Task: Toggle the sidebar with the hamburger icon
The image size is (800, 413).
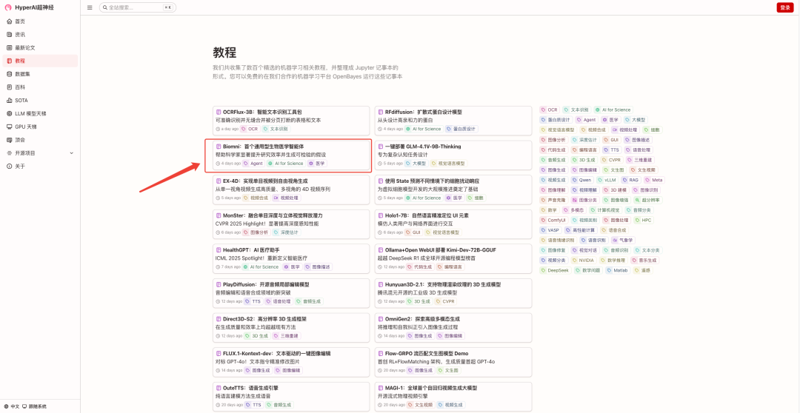Action: point(90,7)
